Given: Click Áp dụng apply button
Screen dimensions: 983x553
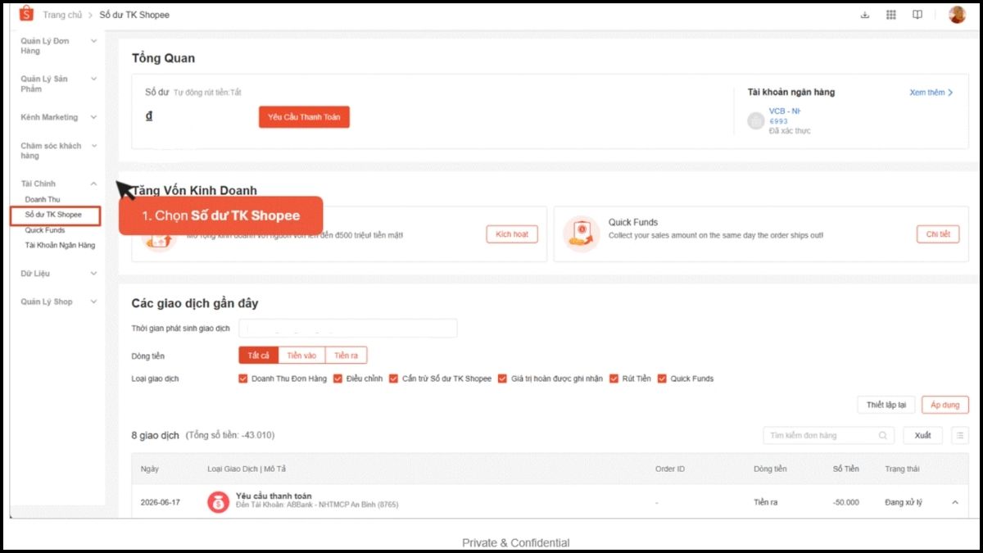Looking at the screenshot, I should [x=945, y=405].
